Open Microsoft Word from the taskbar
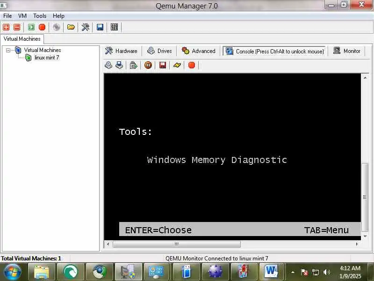Viewport: 374px width, 281px height. [x=272, y=272]
